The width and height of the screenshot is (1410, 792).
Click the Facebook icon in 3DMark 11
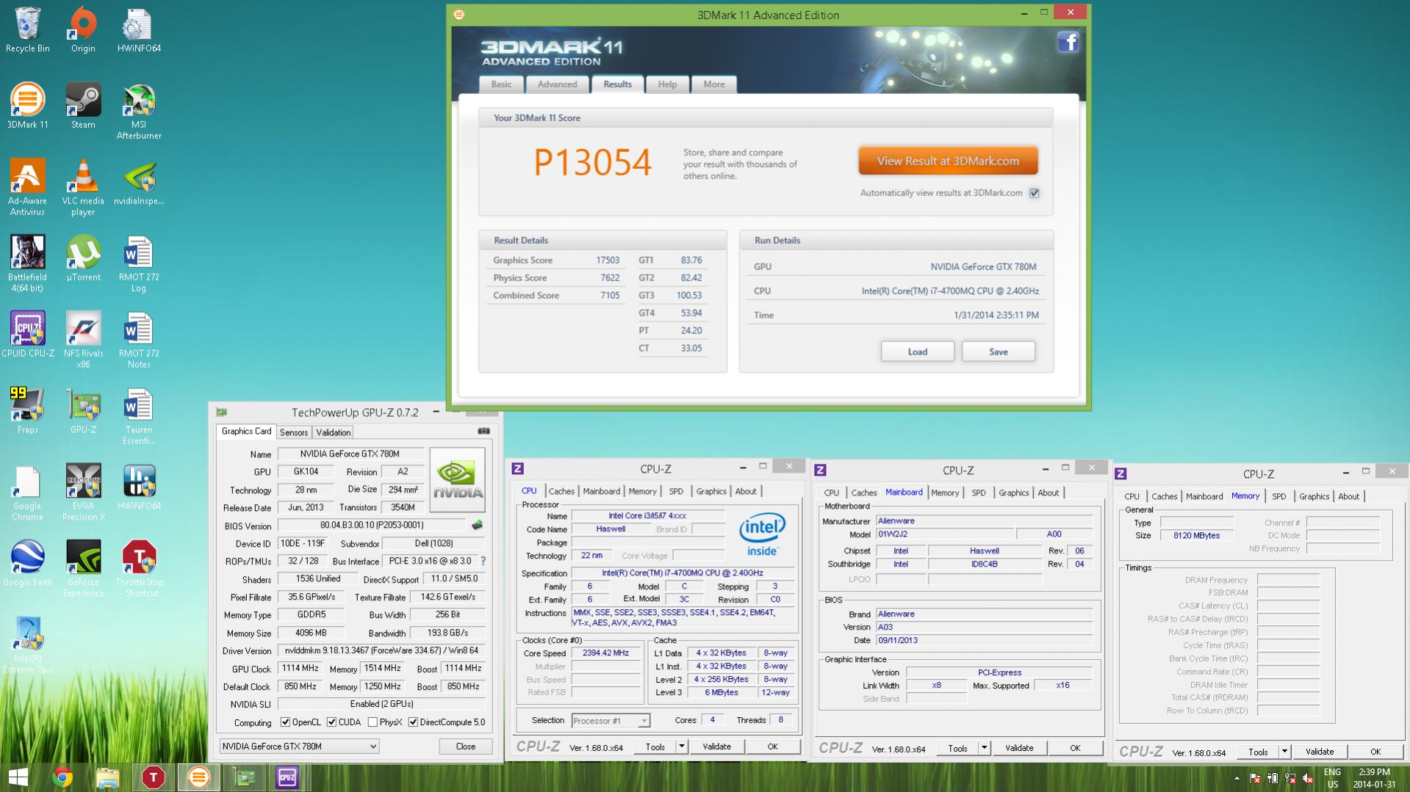[x=1068, y=43]
